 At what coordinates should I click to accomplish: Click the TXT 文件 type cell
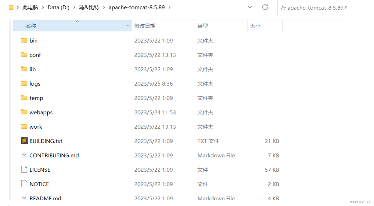[x=208, y=141]
